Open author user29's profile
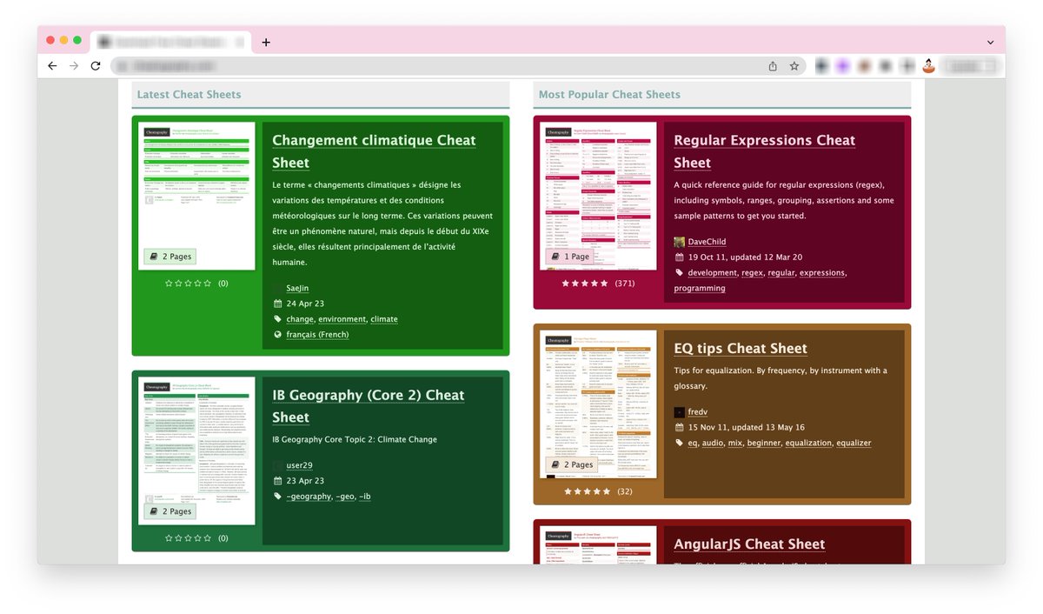The height and width of the screenshot is (614, 1043). pyautogui.click(x=299, y=466)
